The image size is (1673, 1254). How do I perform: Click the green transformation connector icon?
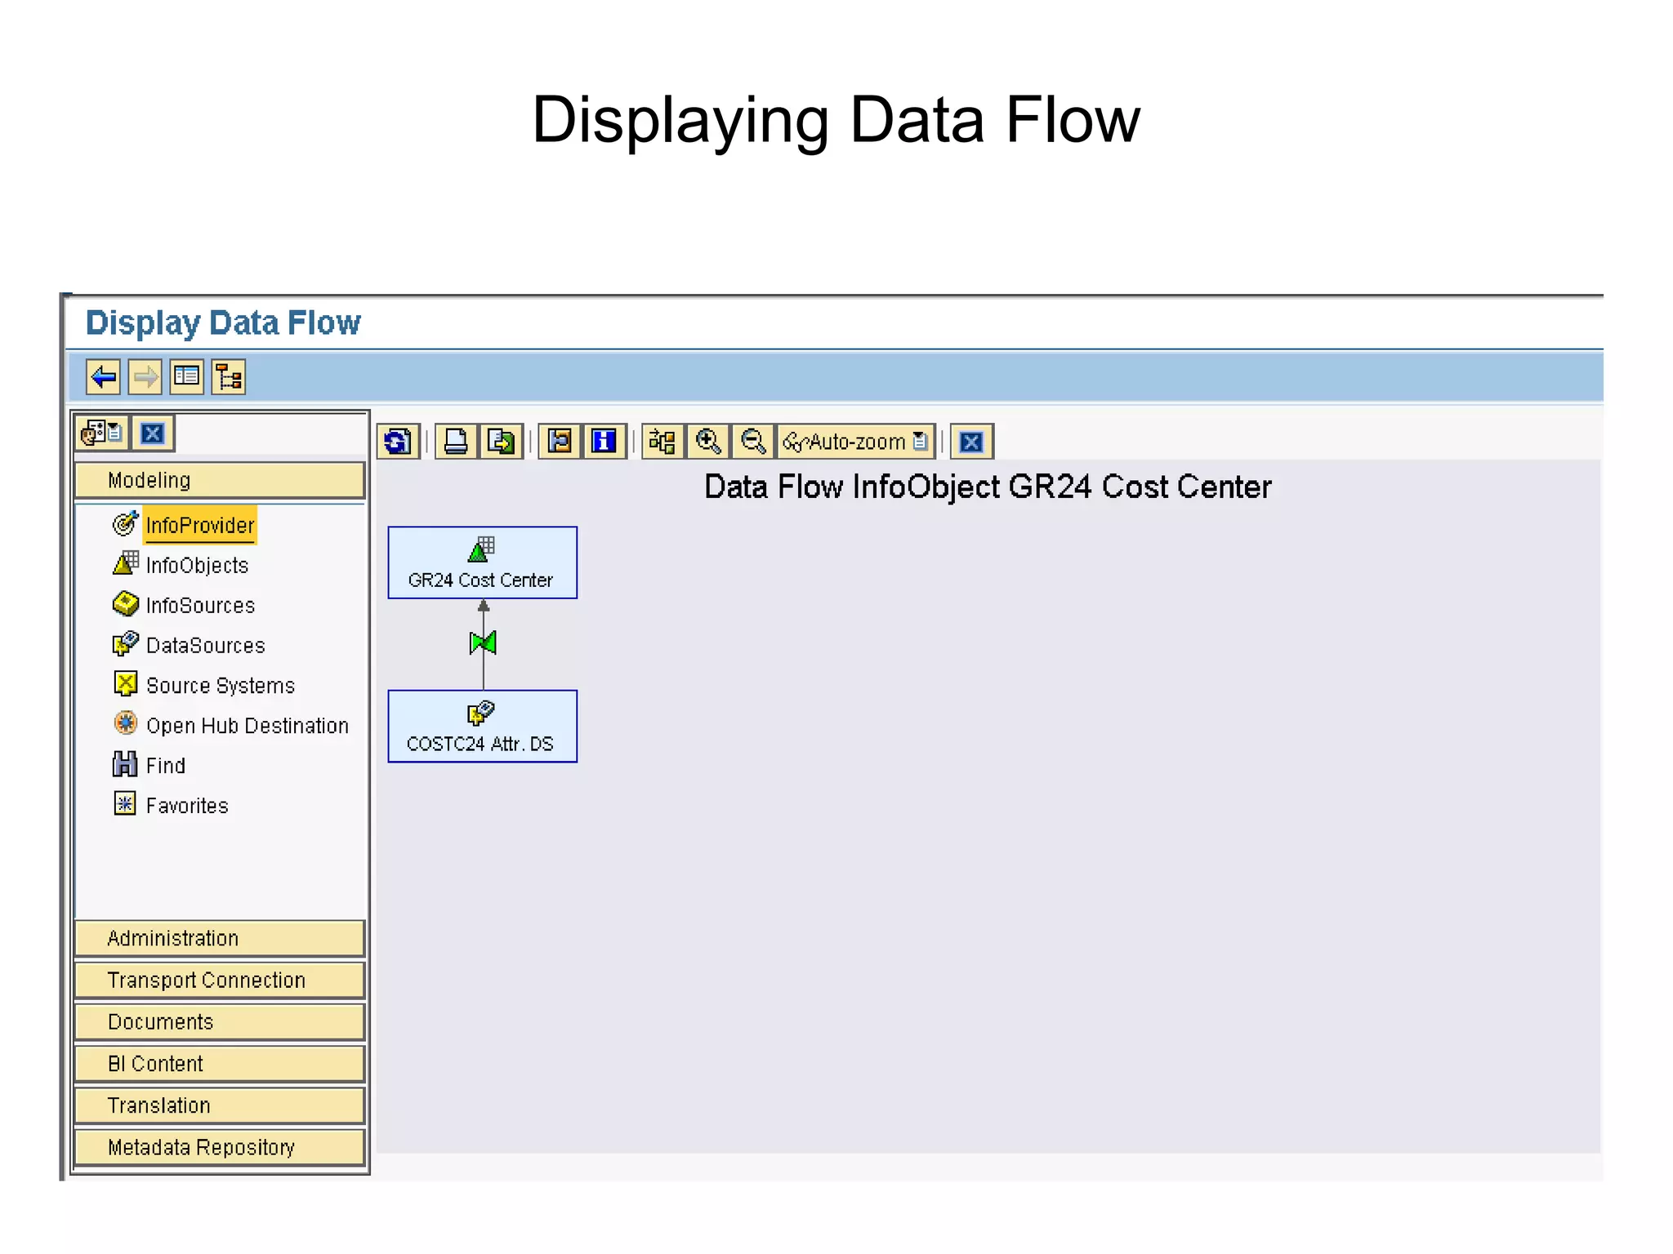(x=483, y=643)
